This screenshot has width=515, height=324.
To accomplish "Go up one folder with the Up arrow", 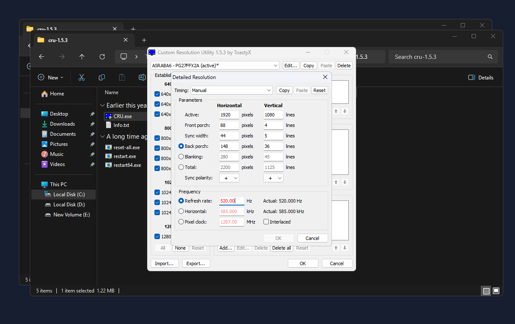I will click(82, 57).
